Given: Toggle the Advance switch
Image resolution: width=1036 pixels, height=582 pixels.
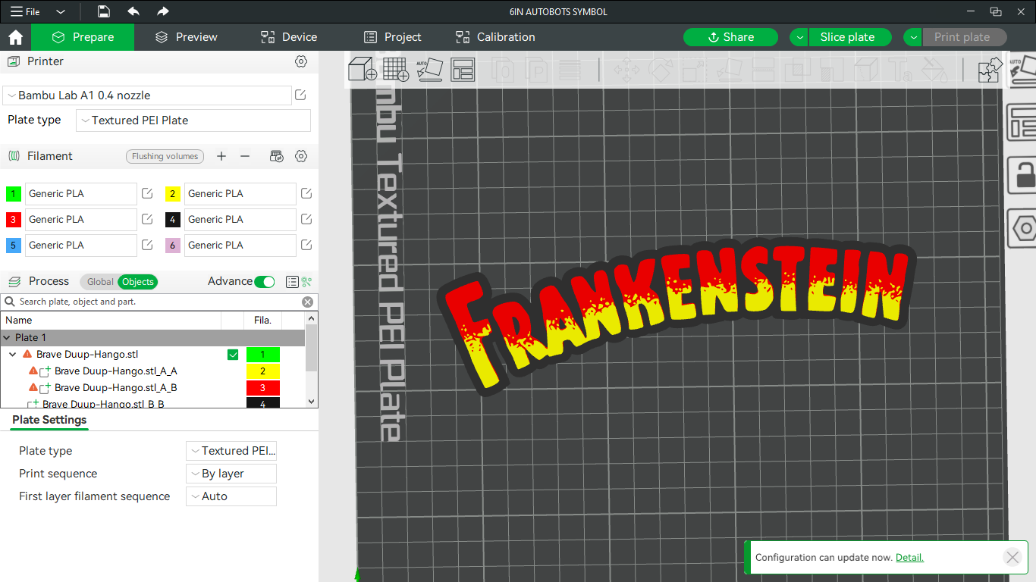Looking at the screenshot, I should pos(264,282).
